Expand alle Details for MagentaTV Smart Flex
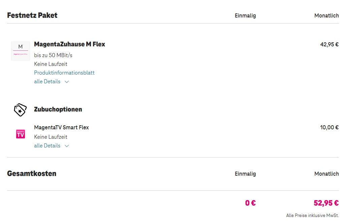The height and width of the screenshot is (221, 347). (x=48, y=146)
